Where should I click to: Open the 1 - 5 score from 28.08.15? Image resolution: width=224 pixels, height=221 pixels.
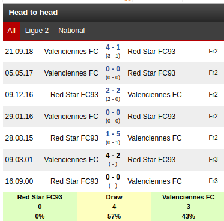coord(113,134)
